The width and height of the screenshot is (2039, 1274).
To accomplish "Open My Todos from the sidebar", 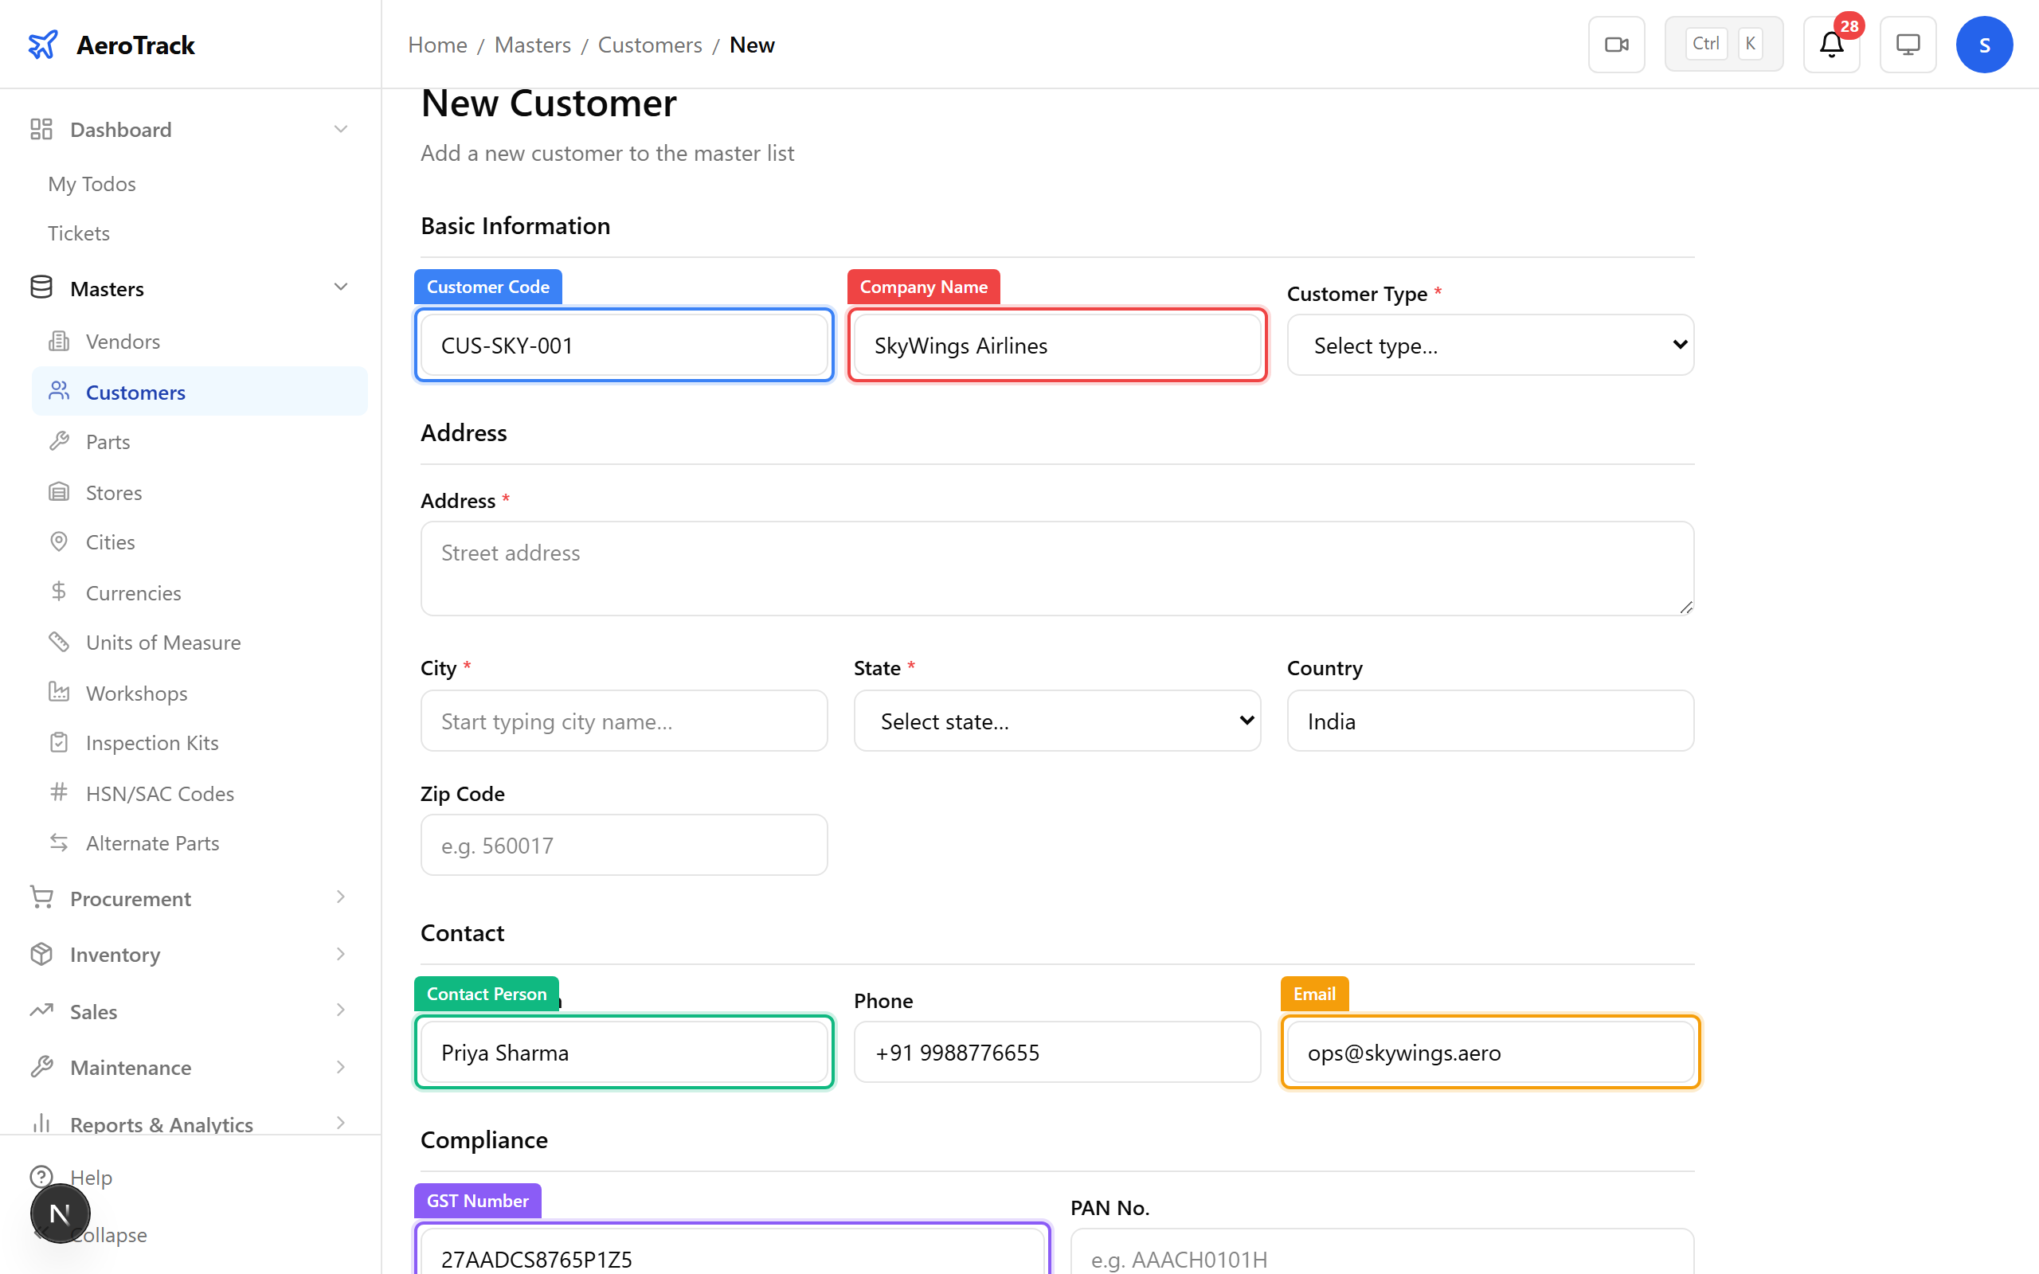I will (x=91, y=184).
